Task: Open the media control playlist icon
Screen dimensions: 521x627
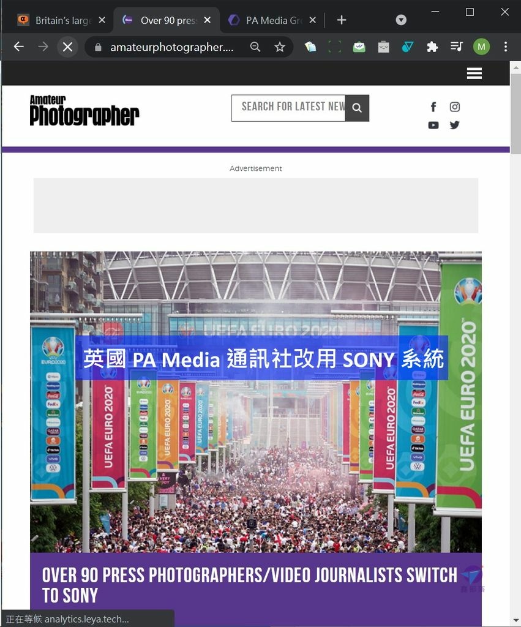Action: pos(456,47)
